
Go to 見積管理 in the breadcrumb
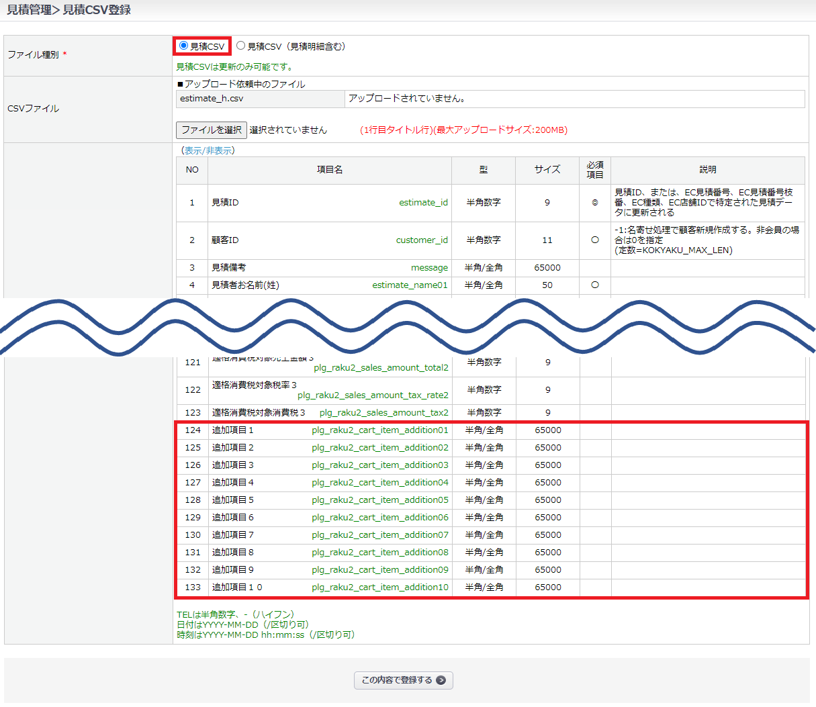pos(28,10)
